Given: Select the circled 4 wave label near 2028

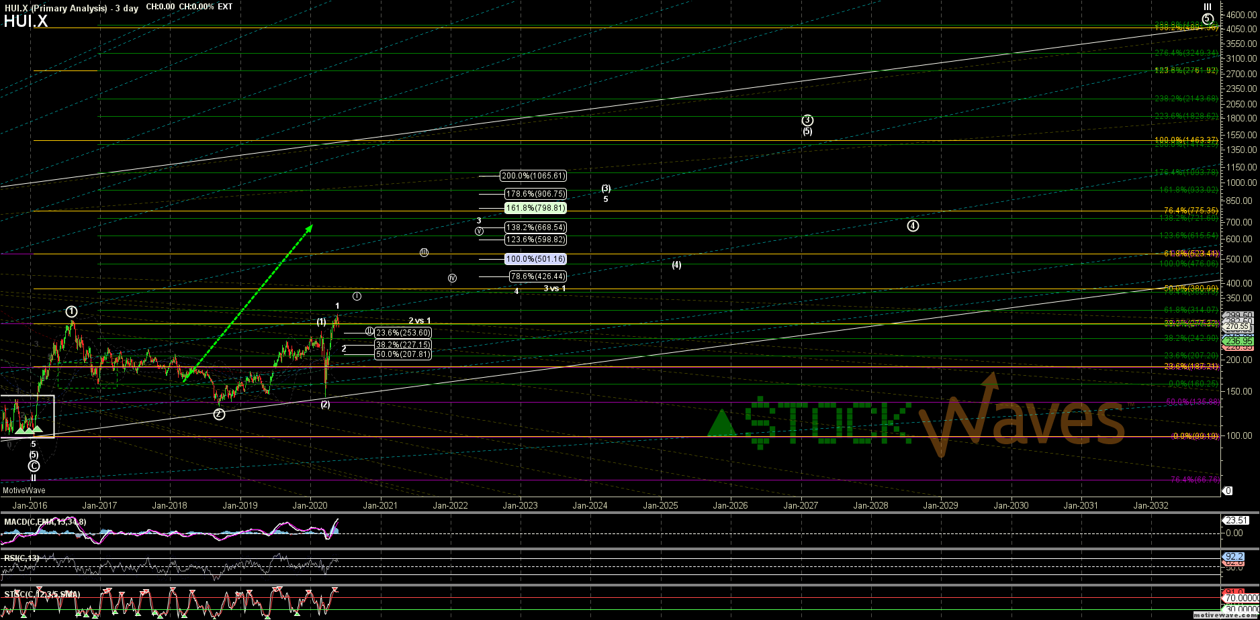Looking at the screenshot, I should [x=913, y=225].
